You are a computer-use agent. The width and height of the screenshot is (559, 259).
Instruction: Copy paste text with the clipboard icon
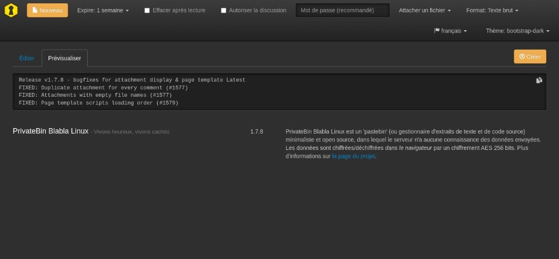point(539,81)
